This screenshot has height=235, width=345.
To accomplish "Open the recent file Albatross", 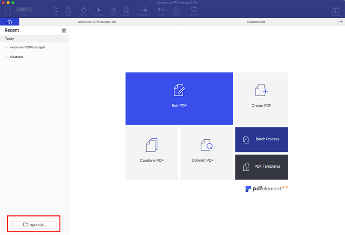I will [x=16, y=57].
